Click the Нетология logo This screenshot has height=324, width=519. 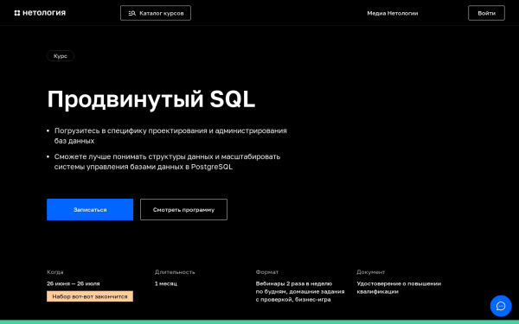pyautogui.click(x=40, y=13)
